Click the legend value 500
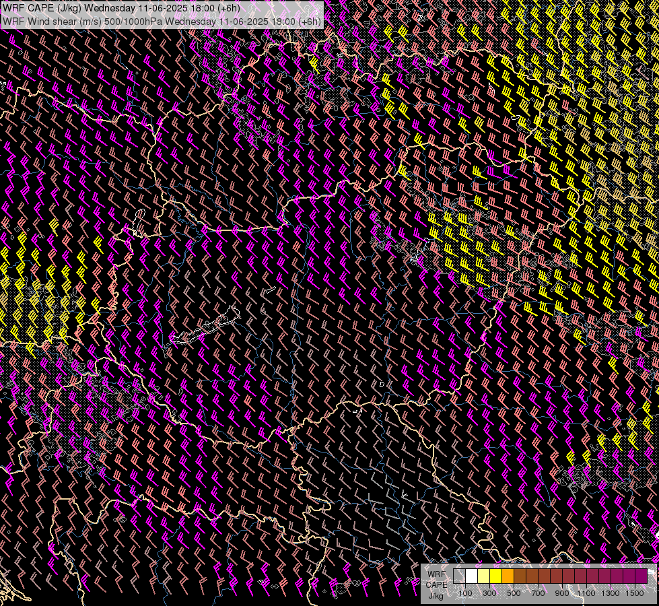This screenshot has width=659, height=606. [x=514, y=593]
